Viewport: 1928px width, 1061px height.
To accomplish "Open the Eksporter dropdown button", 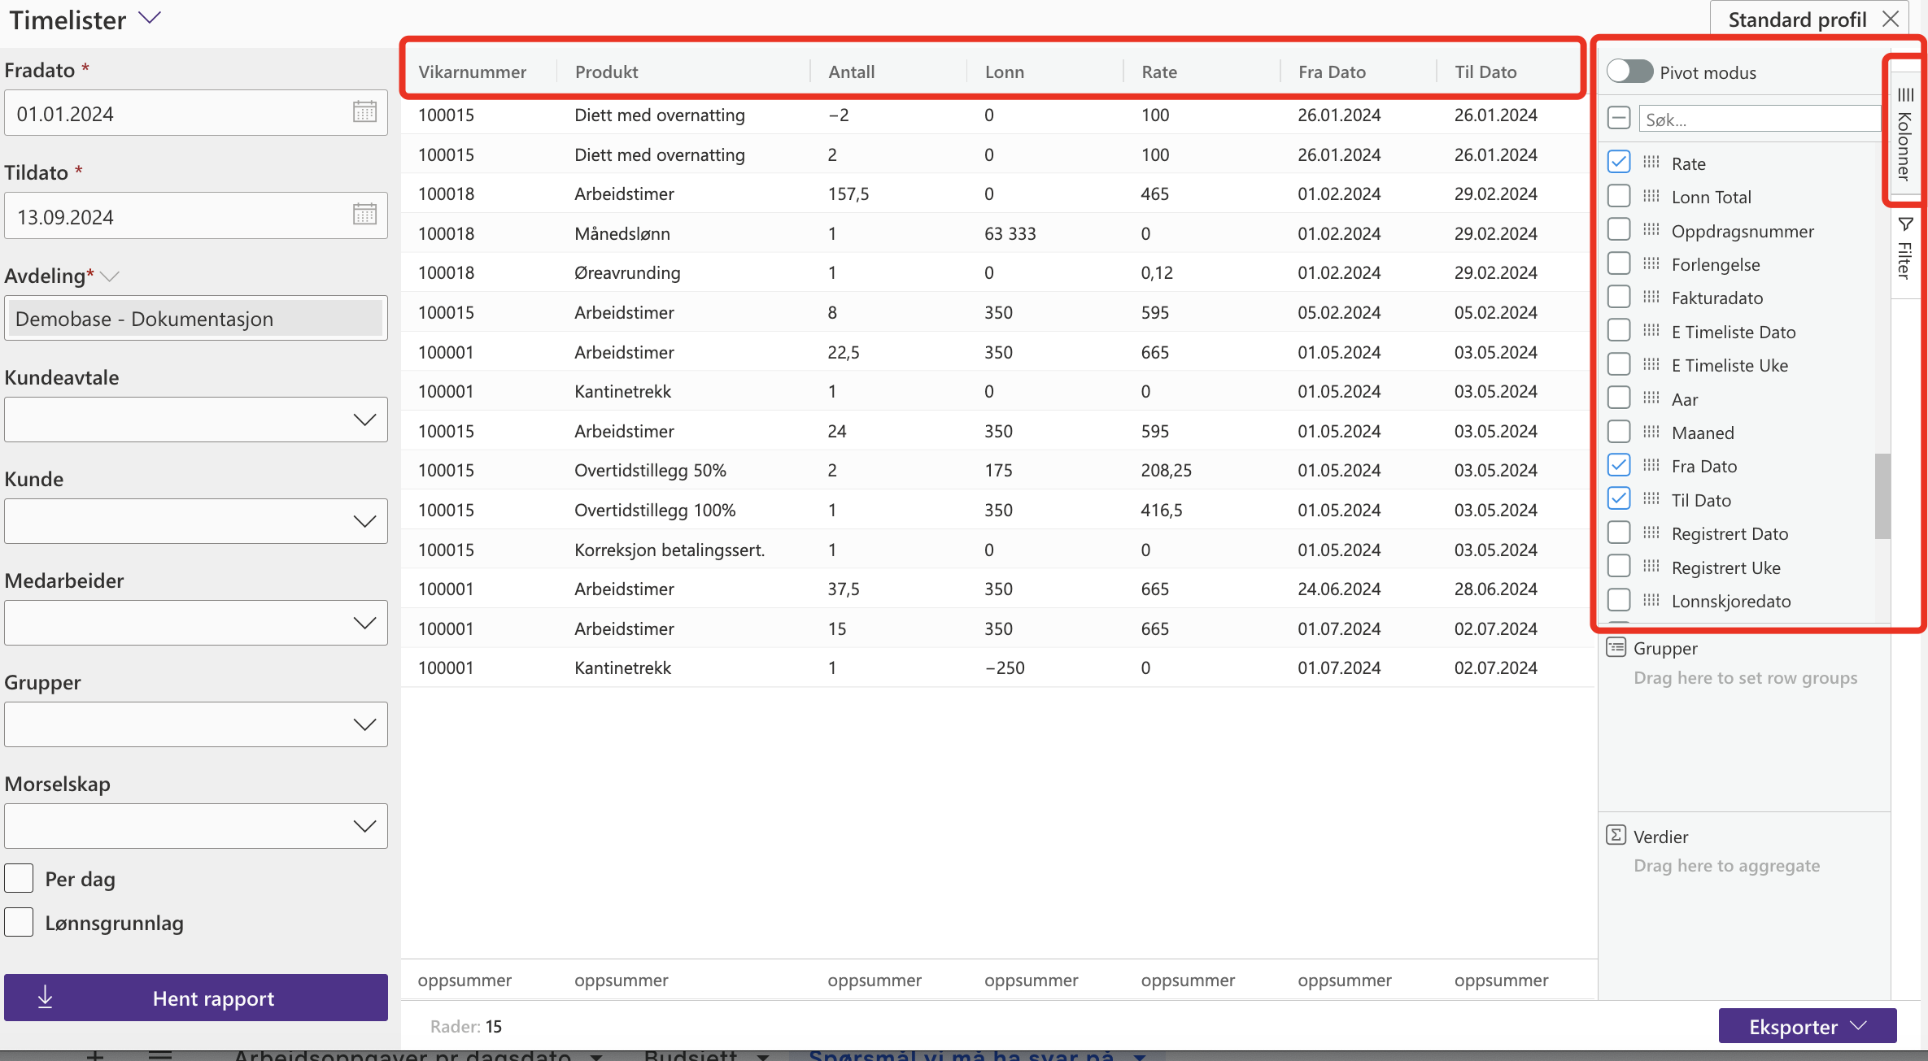I will pos(1808,1026).
